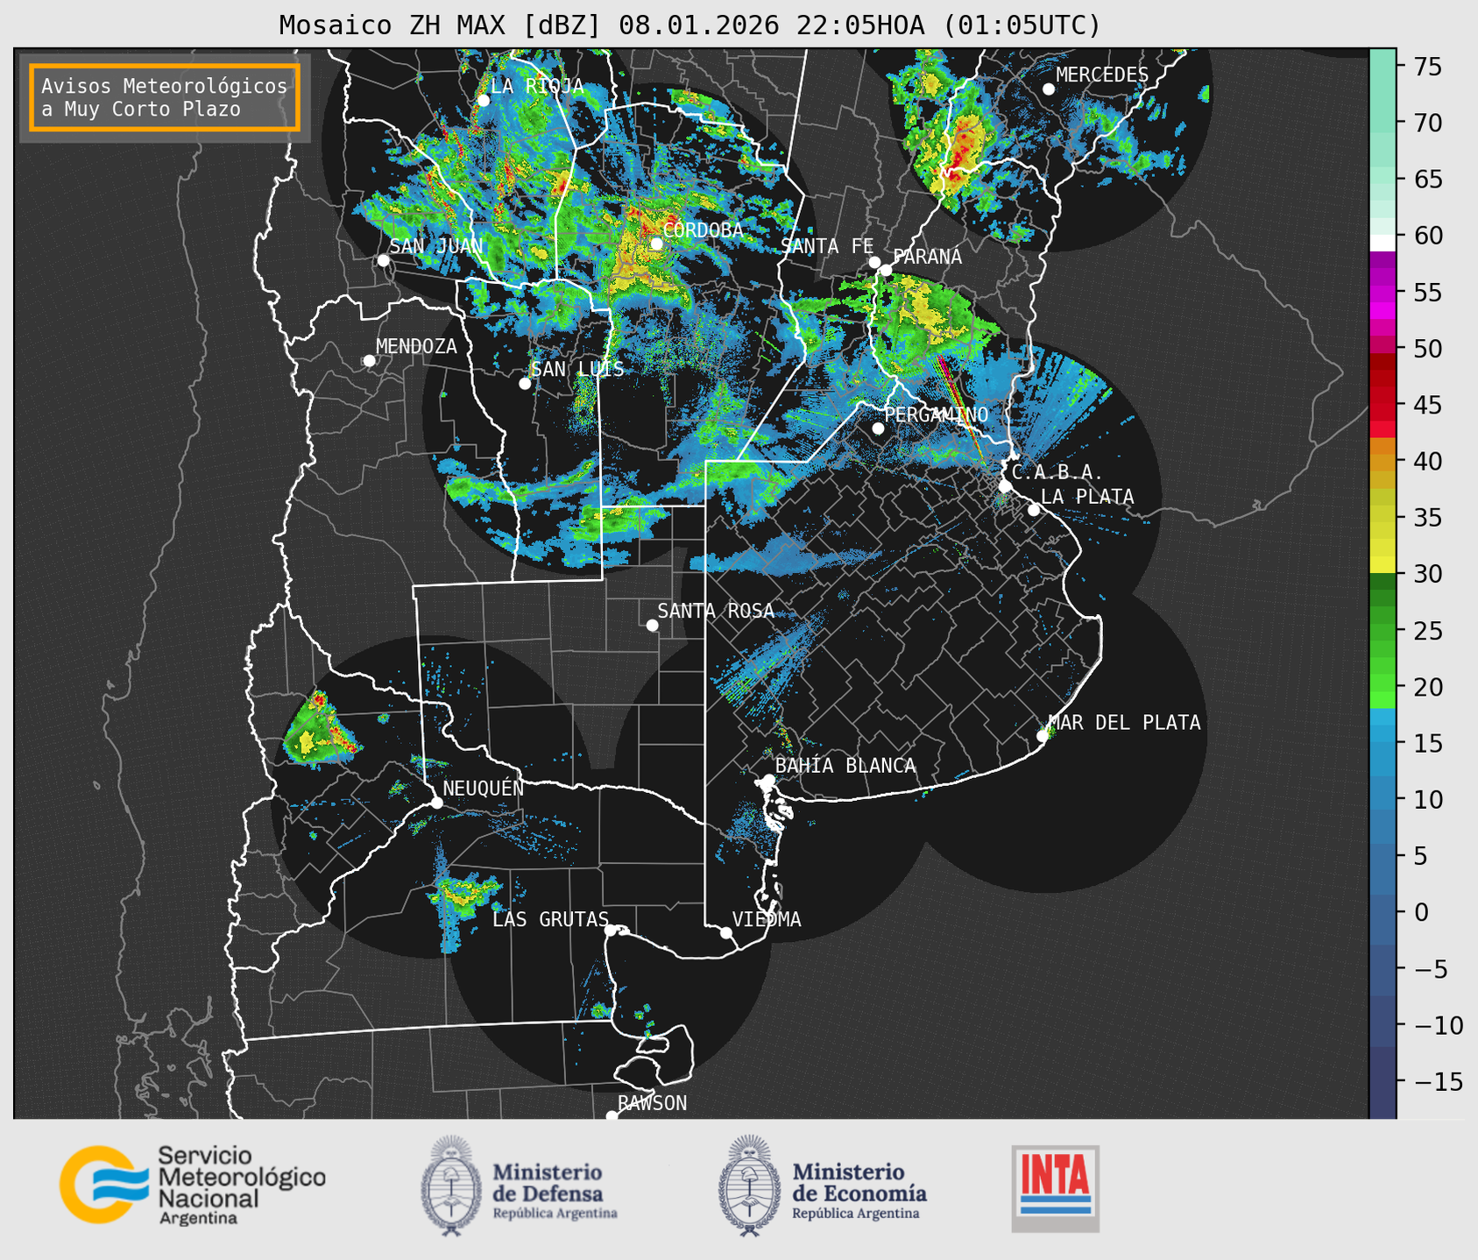The image size is (1478, 1260).
Task: Click the SAN JUAN city marker dot
Action: (383, 260)
